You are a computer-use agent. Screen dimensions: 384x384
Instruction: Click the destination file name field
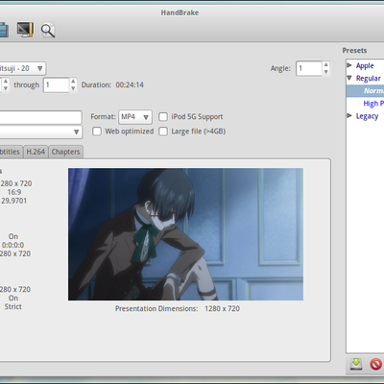[40, 117]
